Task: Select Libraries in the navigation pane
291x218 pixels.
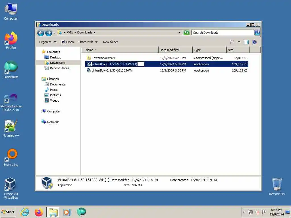Action: pyautogui.click(x=53, y=79)
